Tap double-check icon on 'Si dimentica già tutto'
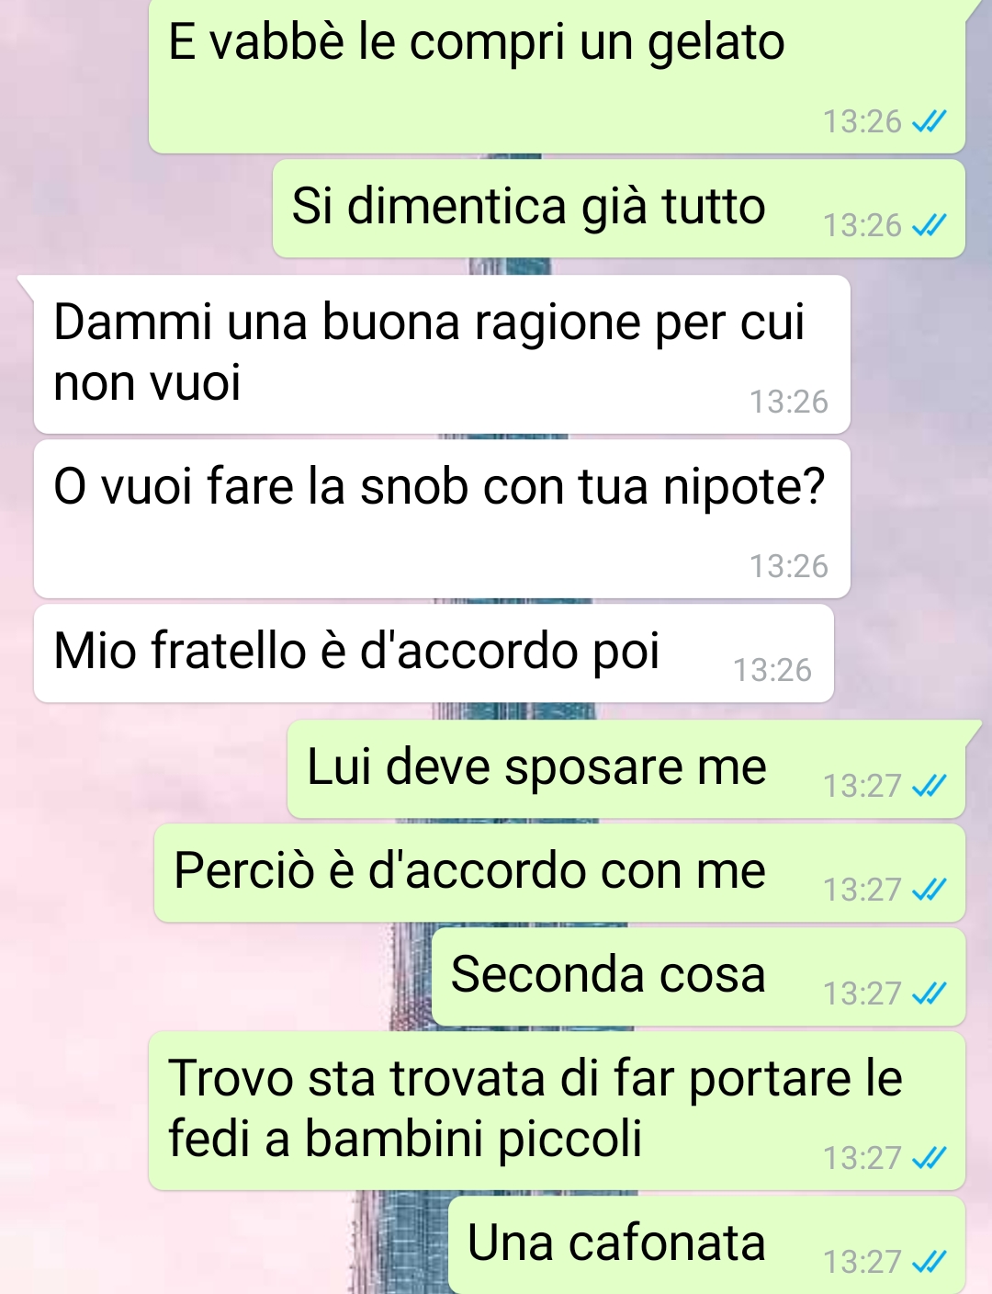Screen dimensions: 992x1294 [929, 225]
